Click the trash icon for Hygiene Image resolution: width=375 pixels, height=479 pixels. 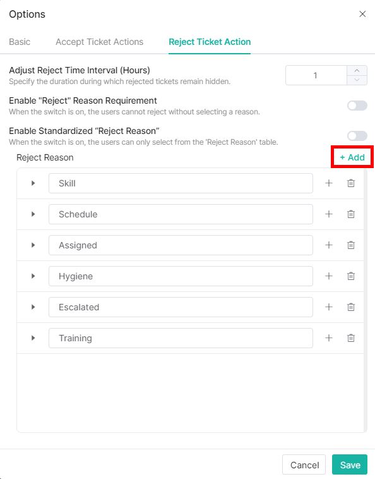(x=351, y=276)
